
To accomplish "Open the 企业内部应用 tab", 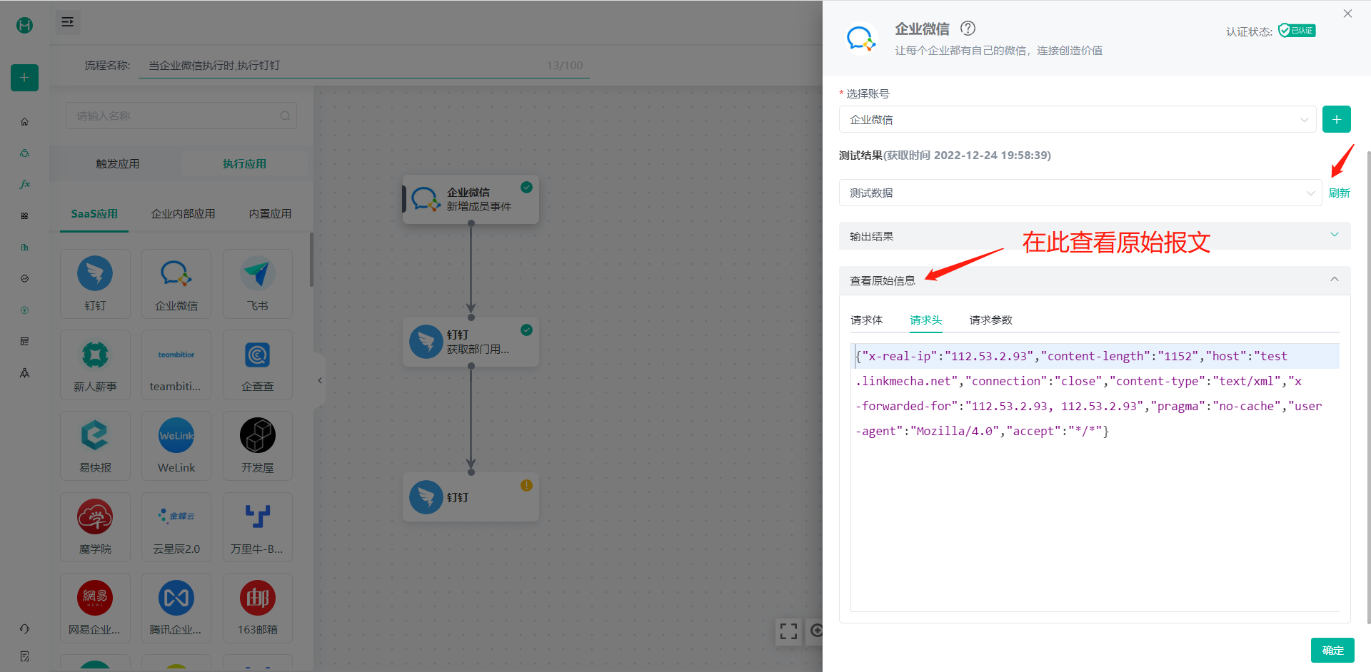I will (183, 213).
